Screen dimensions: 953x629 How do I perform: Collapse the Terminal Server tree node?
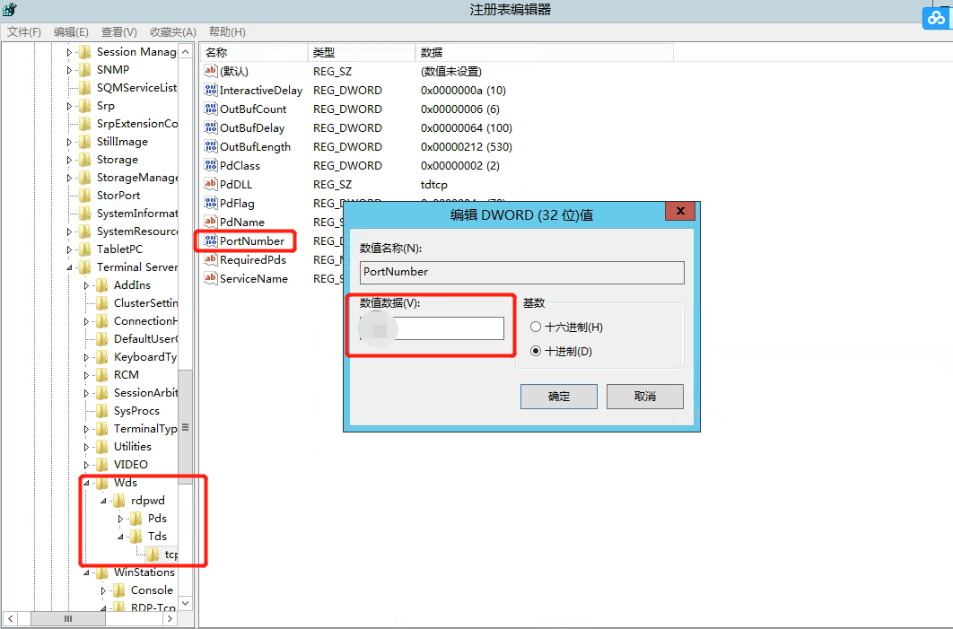(69, 267)
